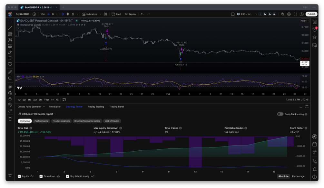
Task: Open the watchlist panel icon
Action: pyautogui.click(x=315, y=22)
